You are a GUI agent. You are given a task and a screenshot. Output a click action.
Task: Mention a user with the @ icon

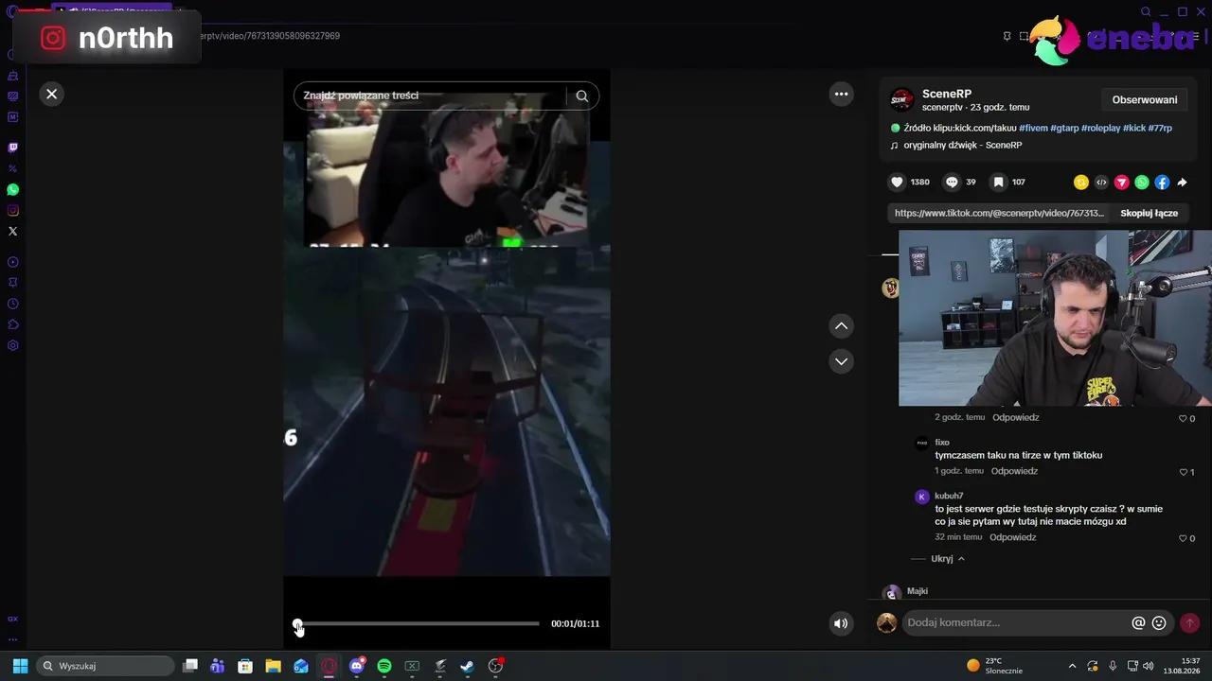(x=1138, y=622)
